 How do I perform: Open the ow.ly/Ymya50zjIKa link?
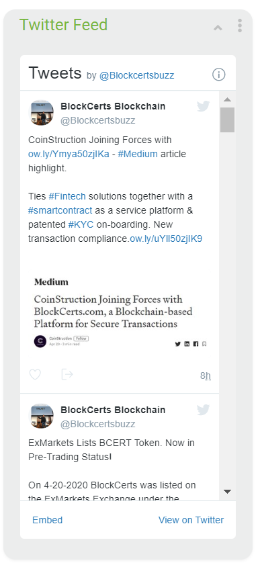(69, 154)
